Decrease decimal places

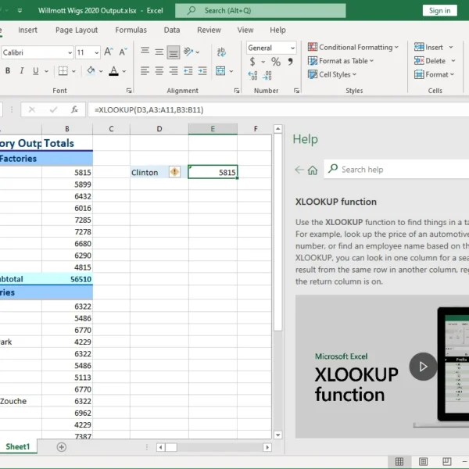pos(267,75)
